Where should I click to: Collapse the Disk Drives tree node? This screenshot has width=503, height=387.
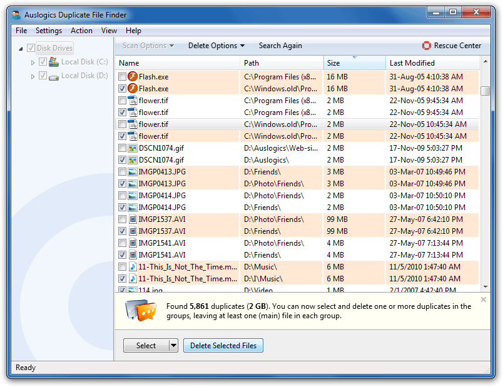(21, 49)
